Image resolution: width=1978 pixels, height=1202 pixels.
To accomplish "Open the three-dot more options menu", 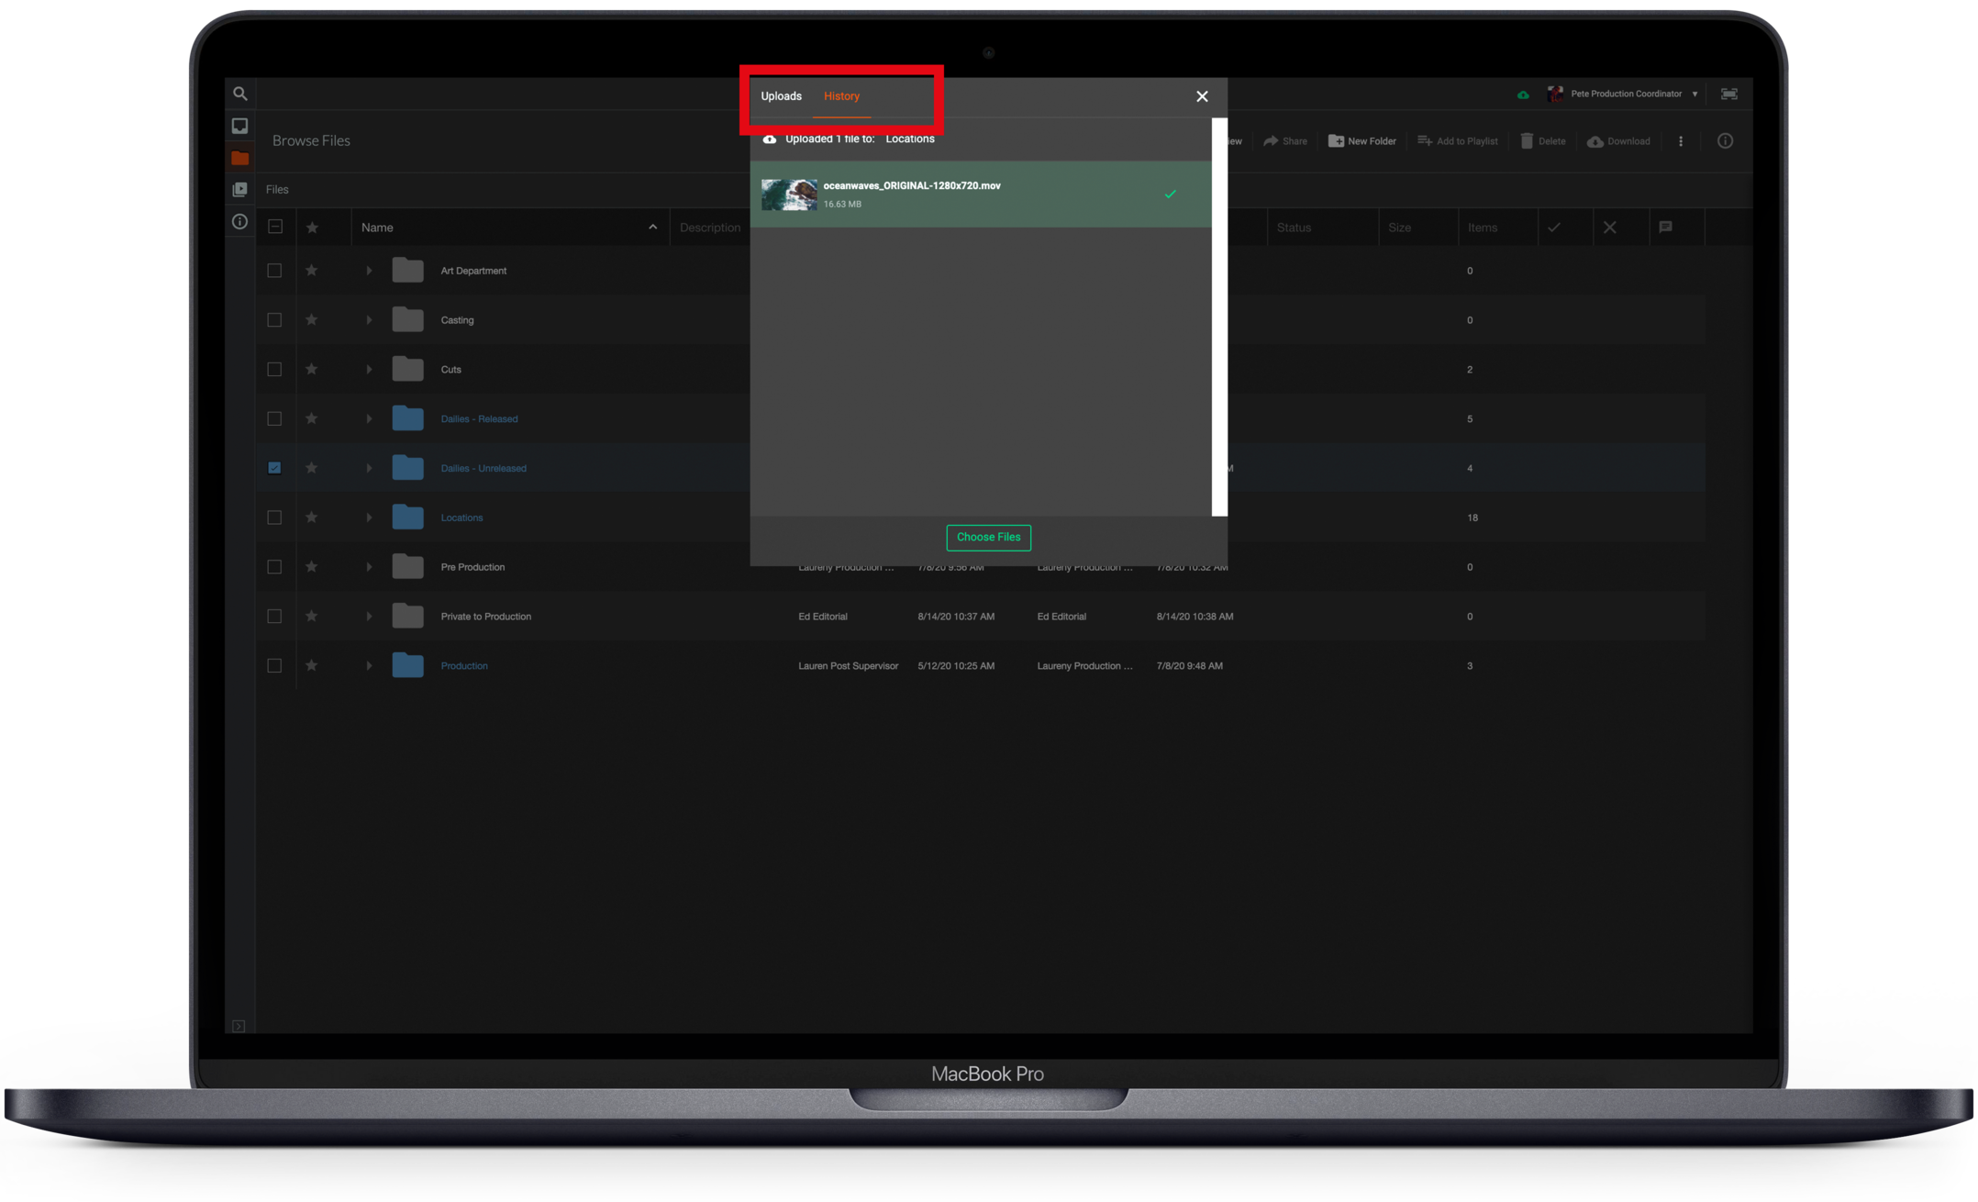I will [x=1681, y=141].
